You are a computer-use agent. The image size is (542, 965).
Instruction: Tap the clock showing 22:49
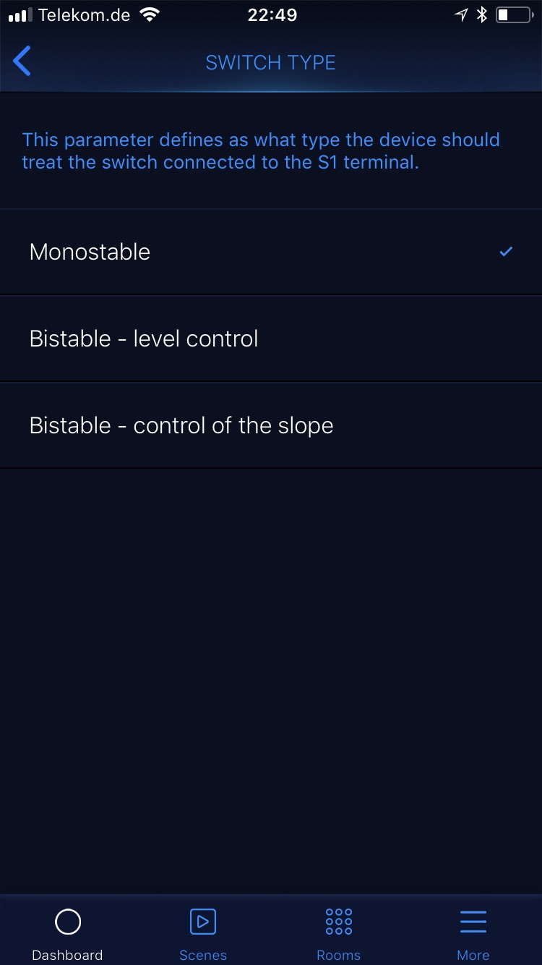tap(272, 15)
